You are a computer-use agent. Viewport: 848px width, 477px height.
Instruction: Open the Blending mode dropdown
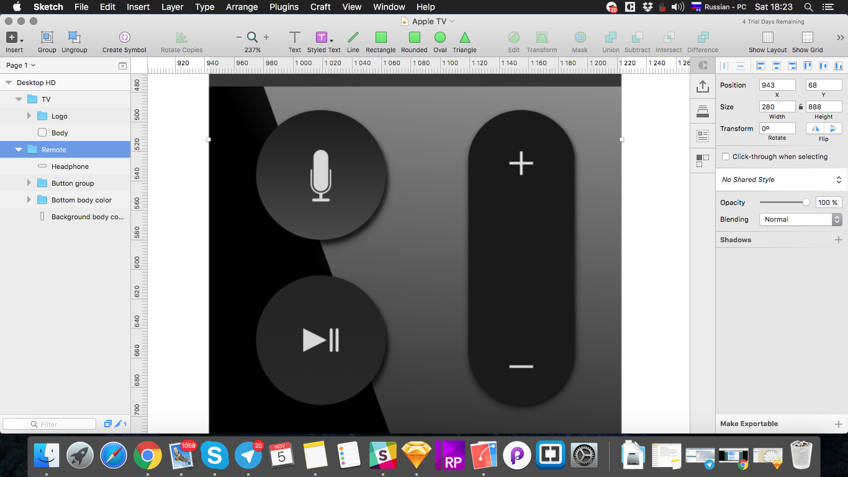(x=800, y=219)
